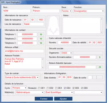This screenshot has width=107, height=103.
Task: Click the Ajouter button
Action: (63, 99)
